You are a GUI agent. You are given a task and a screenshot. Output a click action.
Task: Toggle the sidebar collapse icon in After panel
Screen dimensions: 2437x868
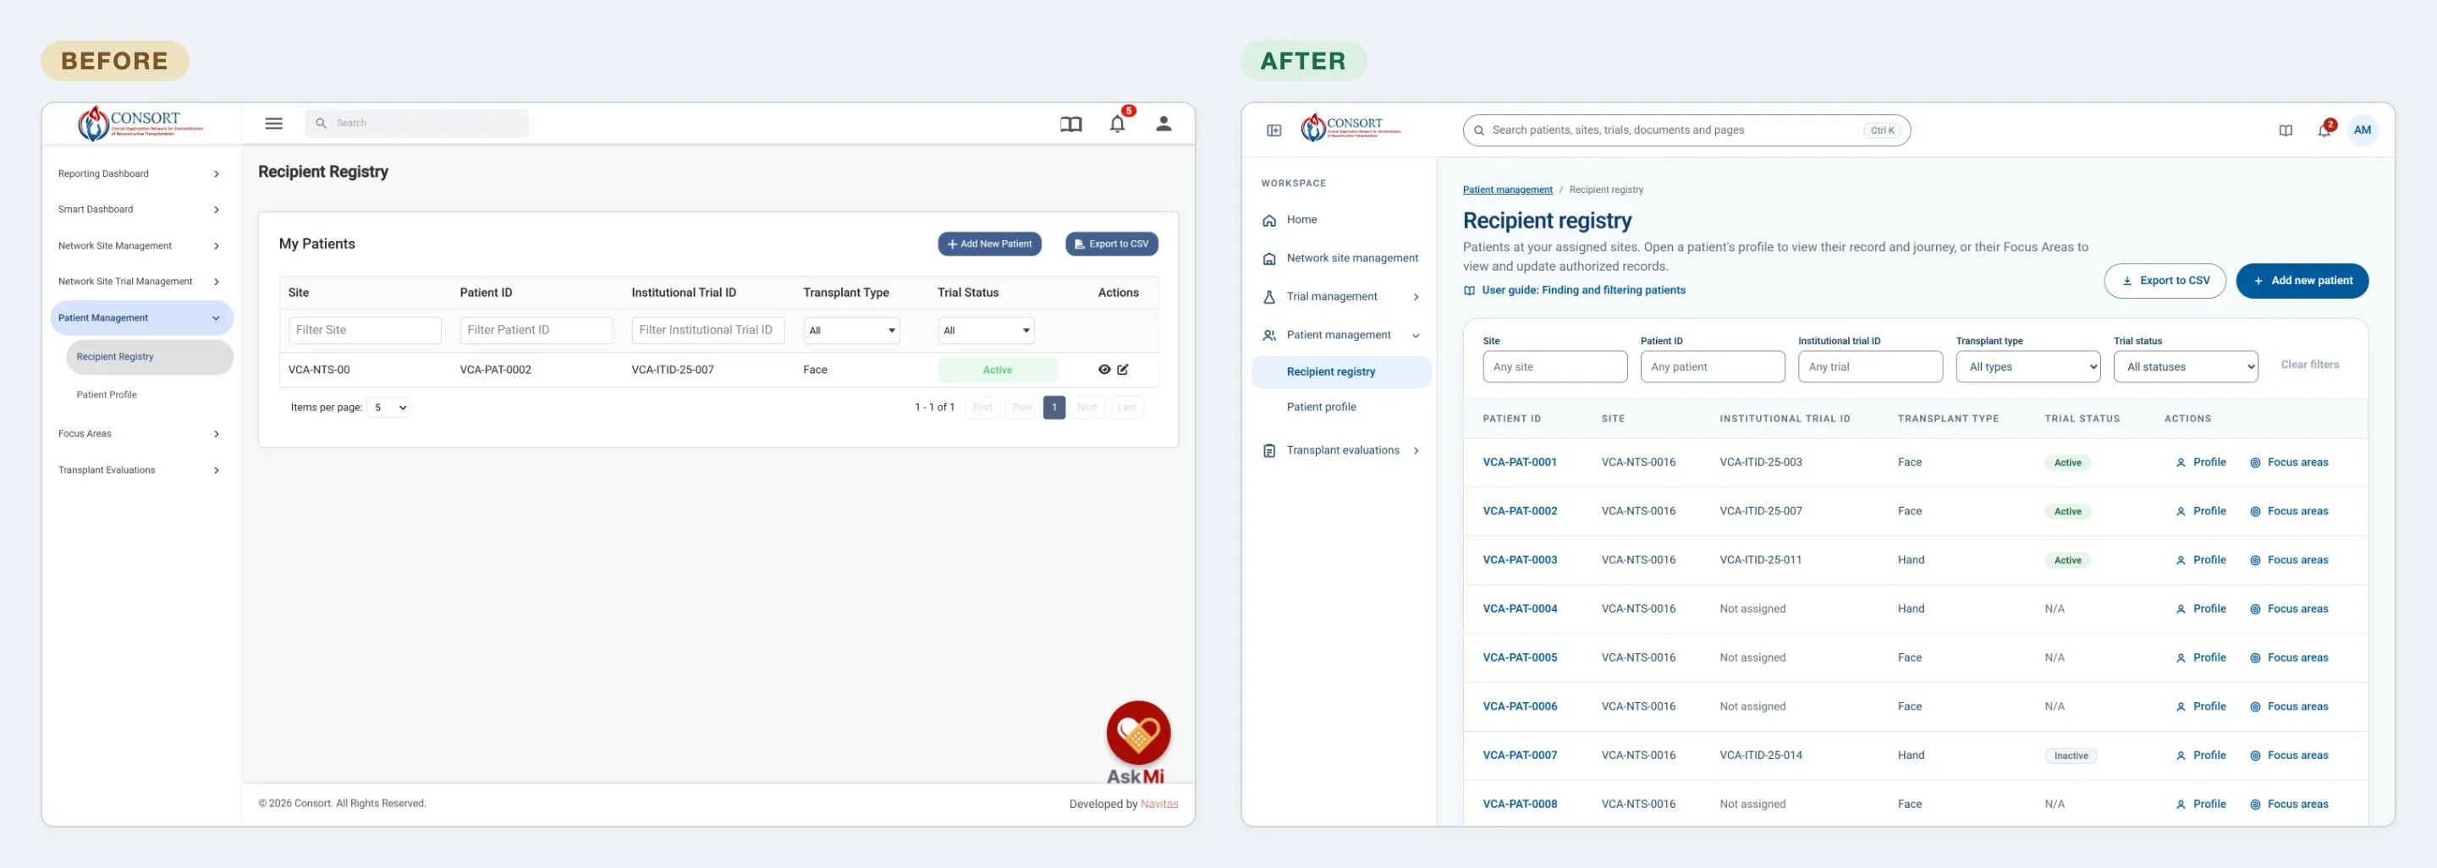pos(1274,130)
